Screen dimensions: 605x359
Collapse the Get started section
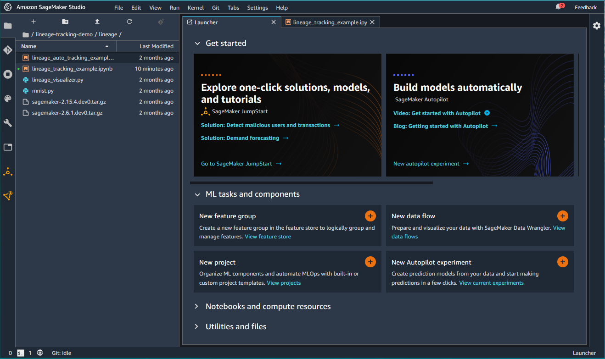click(197, 44)
